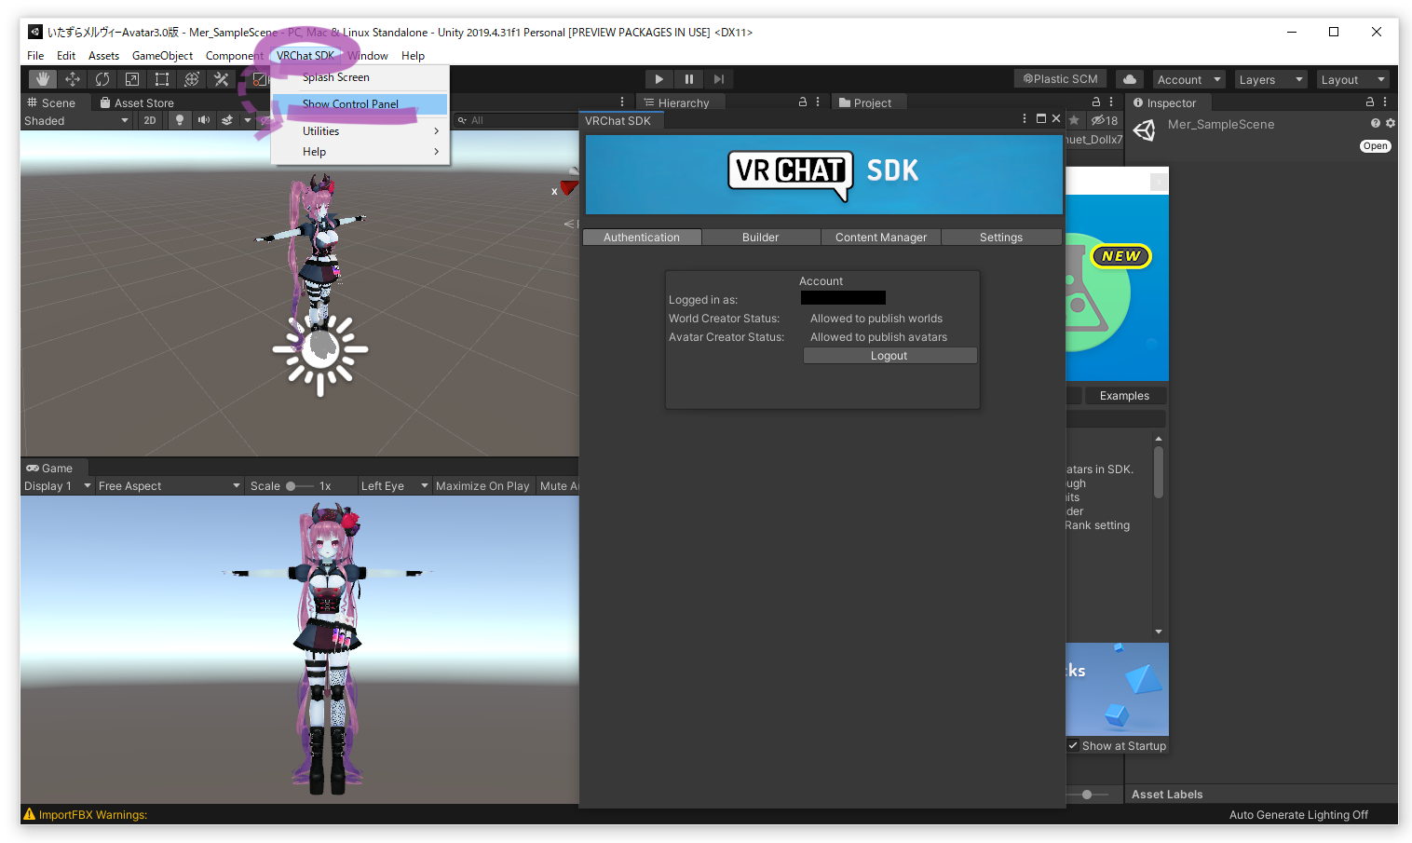The height and width of the screenshot is (843, 1412).
Task: Open the Shaded draw mode dropdown
Action: [76, 121]
